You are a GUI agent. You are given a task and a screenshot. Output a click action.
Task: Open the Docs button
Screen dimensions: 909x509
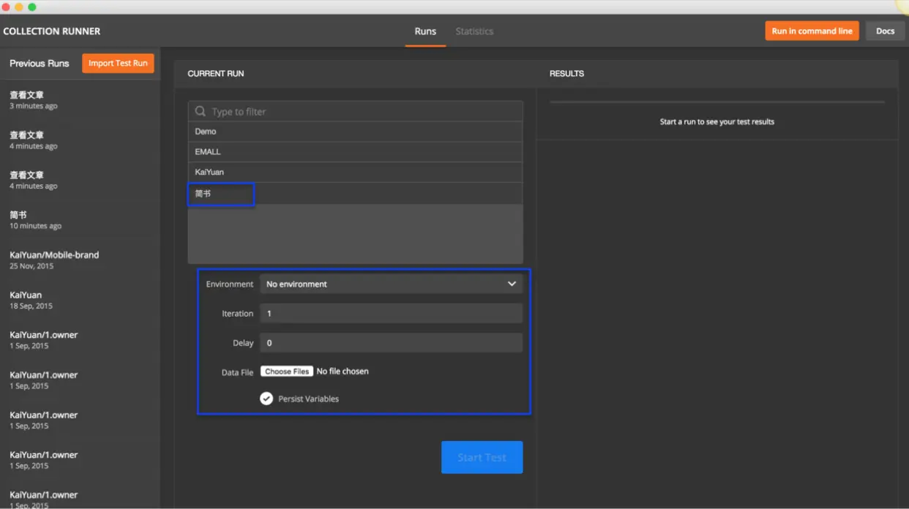pyautogui.click(x=885, y=31)
